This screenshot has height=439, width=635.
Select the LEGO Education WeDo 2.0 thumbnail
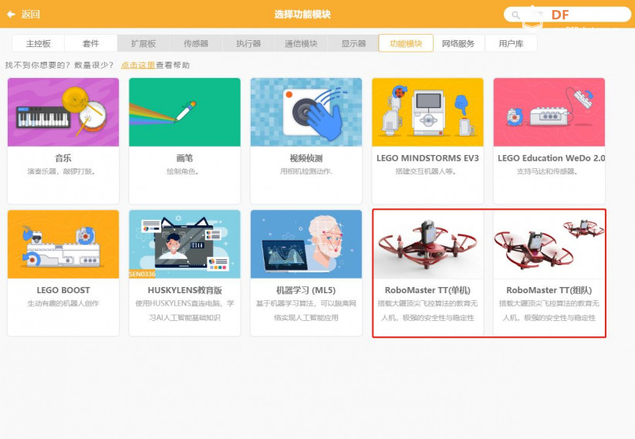[549, 112]
